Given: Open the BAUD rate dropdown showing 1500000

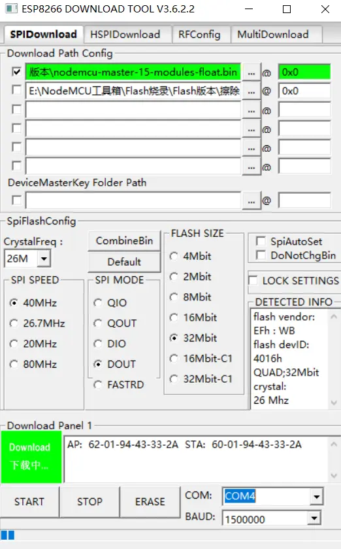Looking at the screenshot, I should click(314, 518).
